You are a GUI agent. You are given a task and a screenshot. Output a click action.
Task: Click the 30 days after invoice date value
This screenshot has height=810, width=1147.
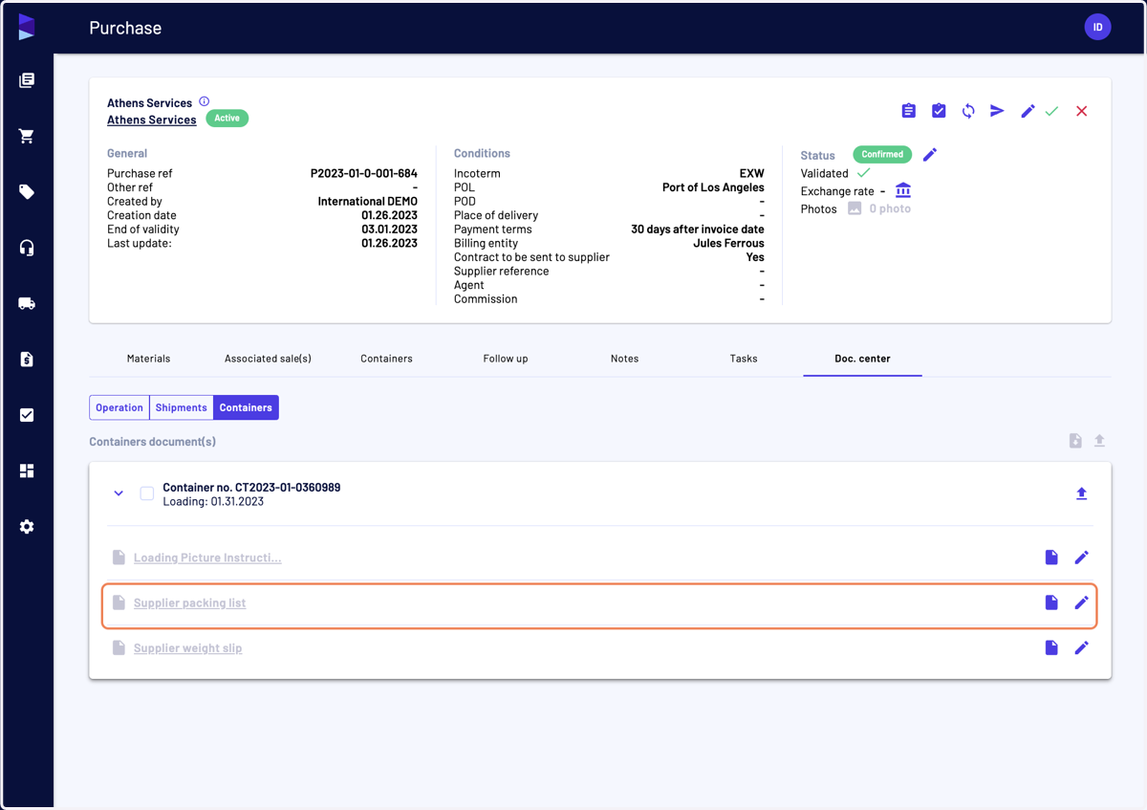[698, 230]
